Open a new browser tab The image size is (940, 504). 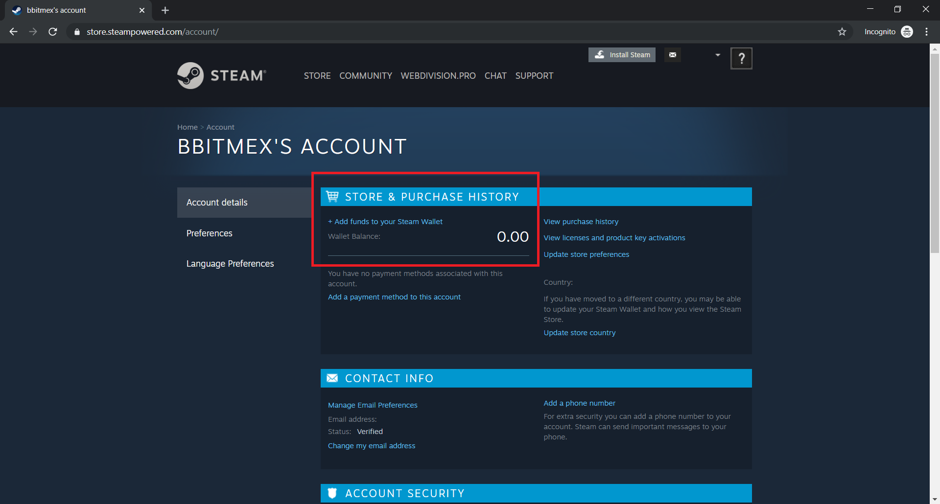pyautogui.click(x=165, y=10)
